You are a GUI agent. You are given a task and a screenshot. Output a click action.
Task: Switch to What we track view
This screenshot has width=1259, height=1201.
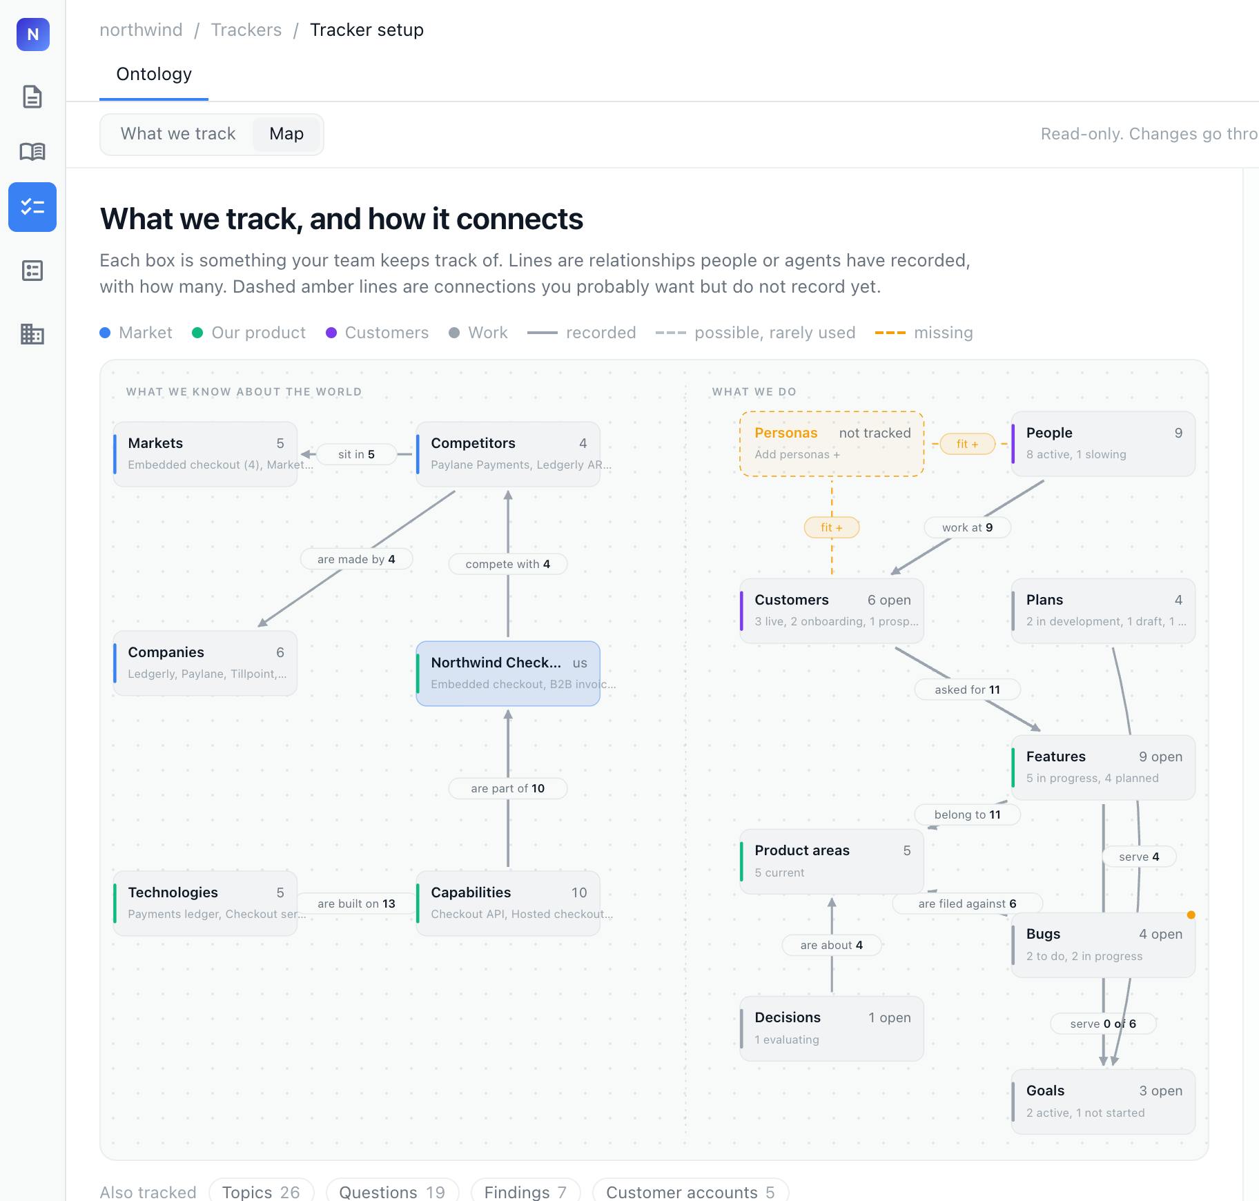click(x=178, y=134)
